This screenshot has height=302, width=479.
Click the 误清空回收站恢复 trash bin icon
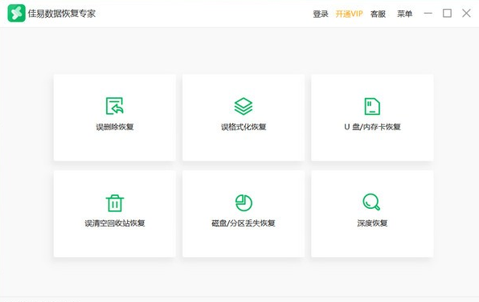tap(115, 203)
